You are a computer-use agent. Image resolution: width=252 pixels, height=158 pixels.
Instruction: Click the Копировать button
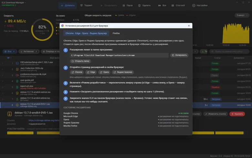coord(179,55)
